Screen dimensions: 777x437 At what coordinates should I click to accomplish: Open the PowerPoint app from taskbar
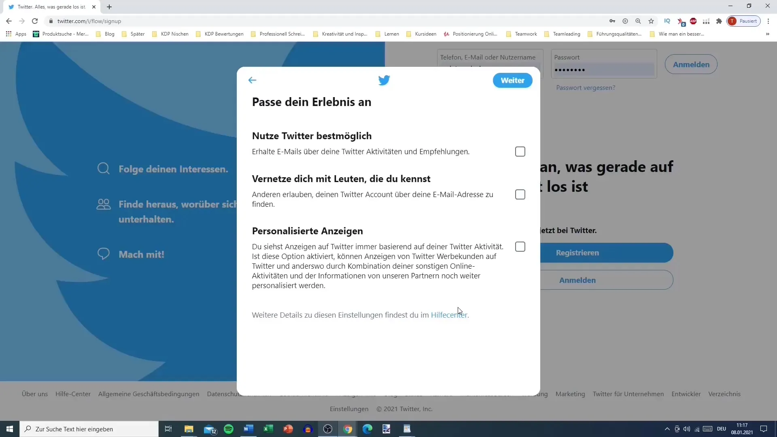tap(288, 429)
